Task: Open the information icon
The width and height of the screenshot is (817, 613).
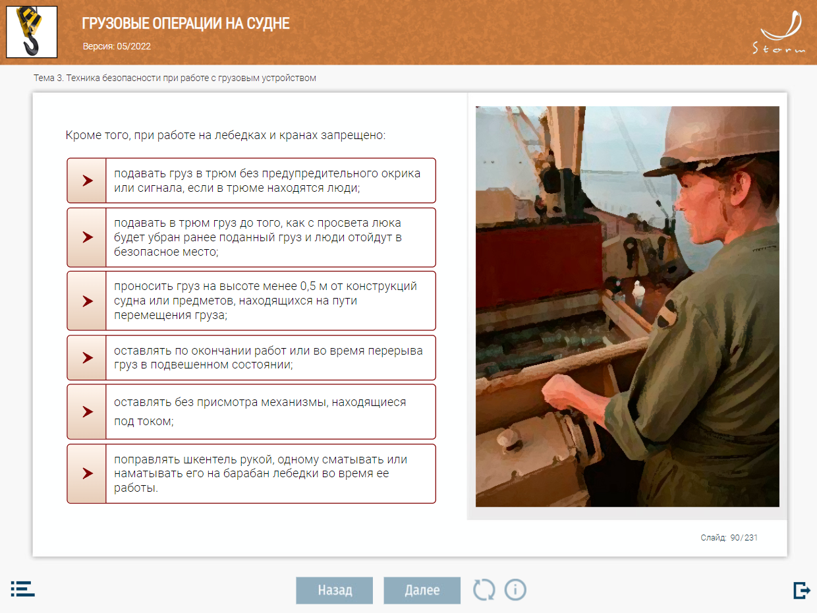Action: [x=515, y=590]
